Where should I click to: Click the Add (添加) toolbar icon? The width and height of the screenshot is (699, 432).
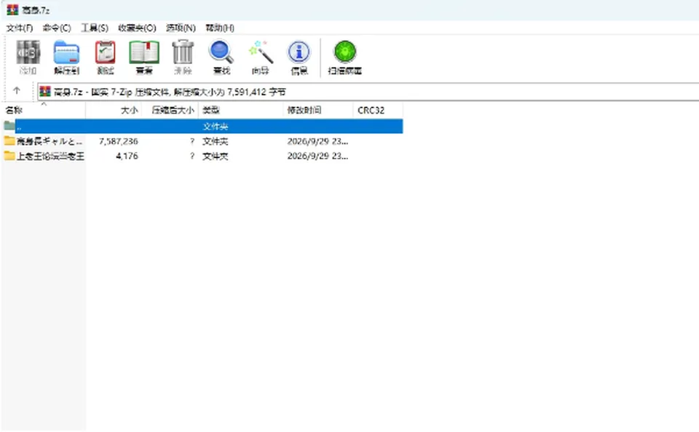click(x=28, y=57)
